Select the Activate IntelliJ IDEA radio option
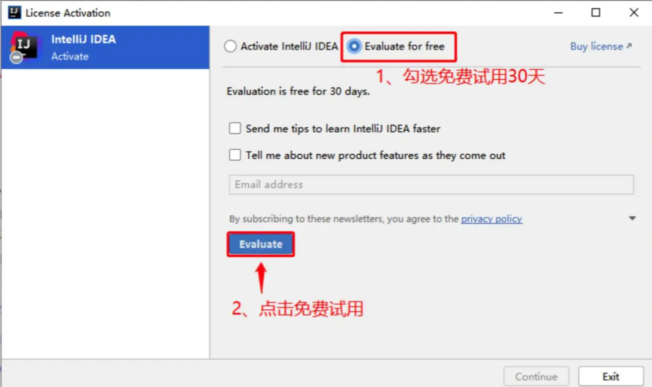This screenshot has height=387, width=652. point(230,47)
